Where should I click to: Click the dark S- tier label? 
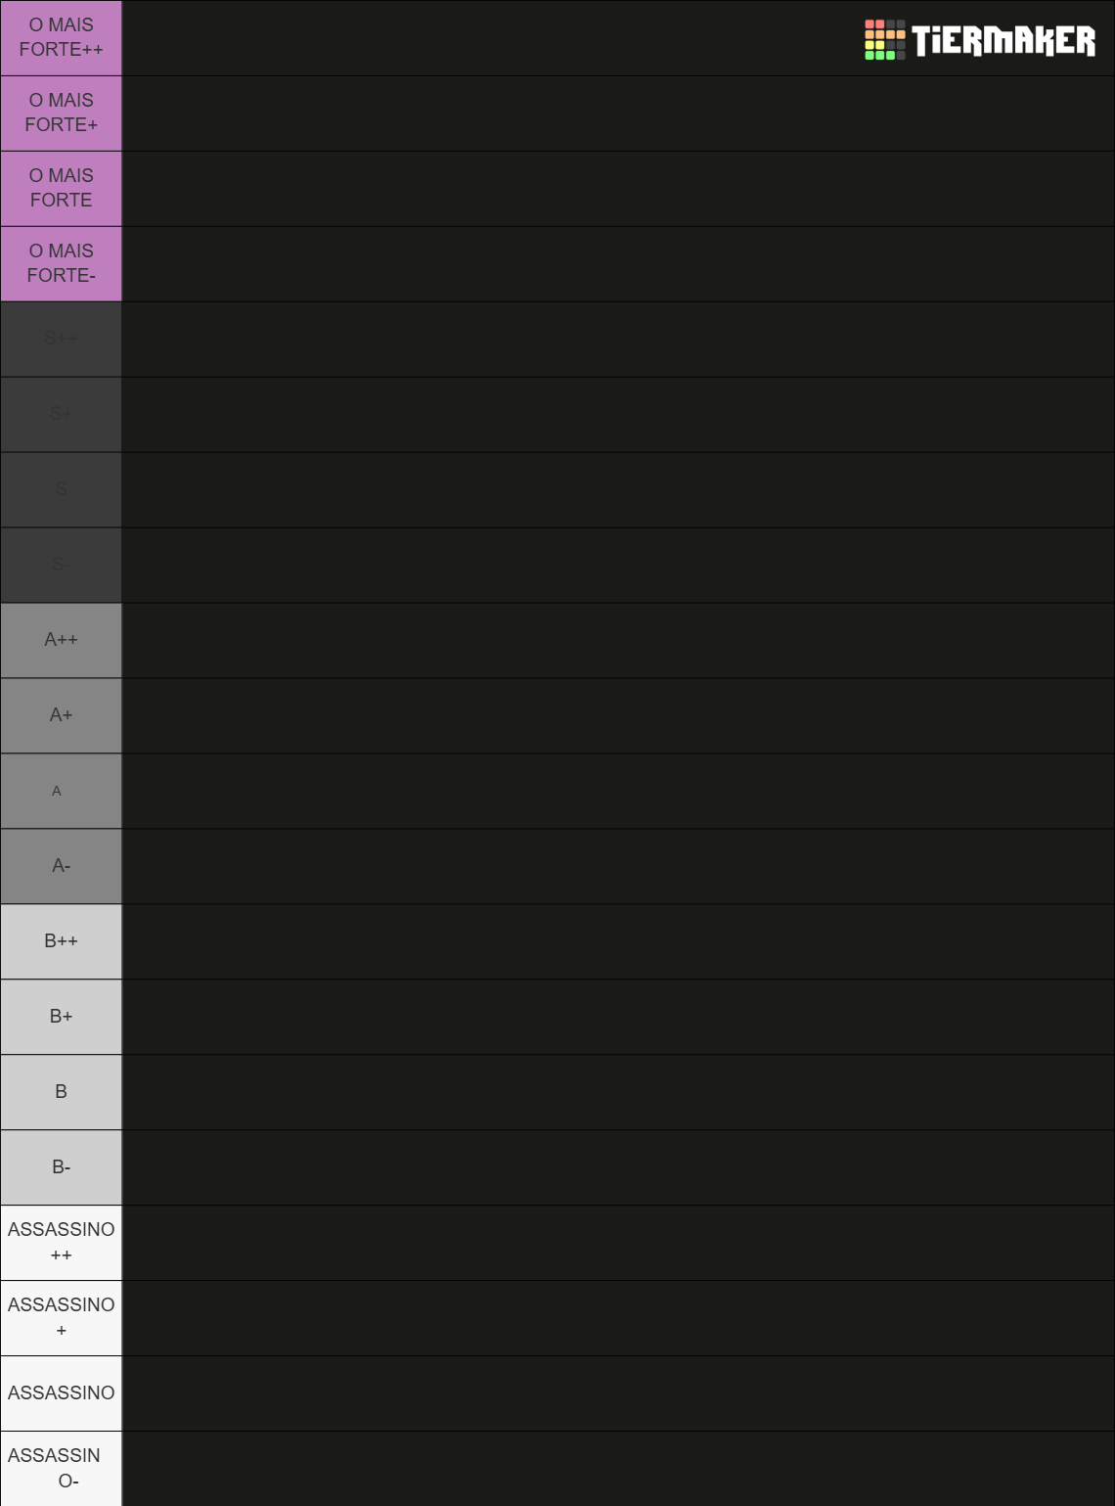coord(61,566)
